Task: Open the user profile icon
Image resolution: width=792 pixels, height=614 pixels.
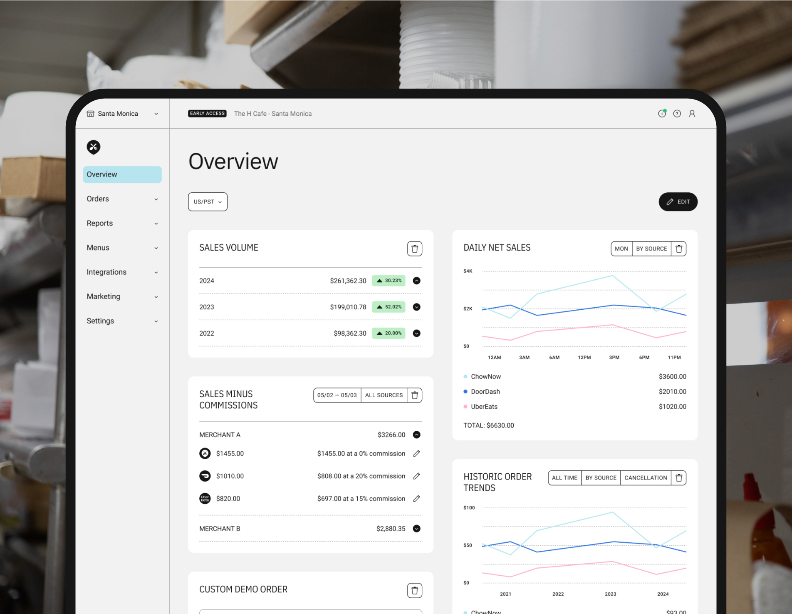Action: point(692,114)
